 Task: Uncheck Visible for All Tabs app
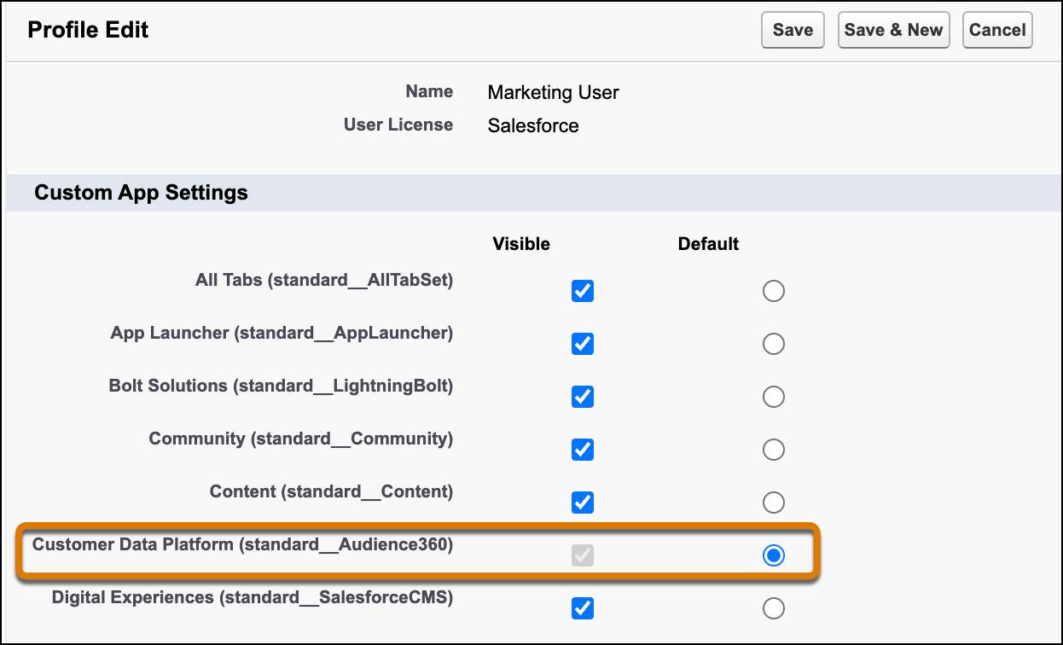[583, 291]
